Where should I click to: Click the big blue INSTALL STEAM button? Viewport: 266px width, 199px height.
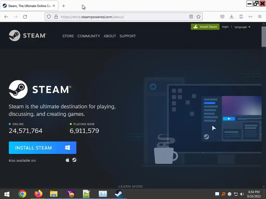(43, 148)
